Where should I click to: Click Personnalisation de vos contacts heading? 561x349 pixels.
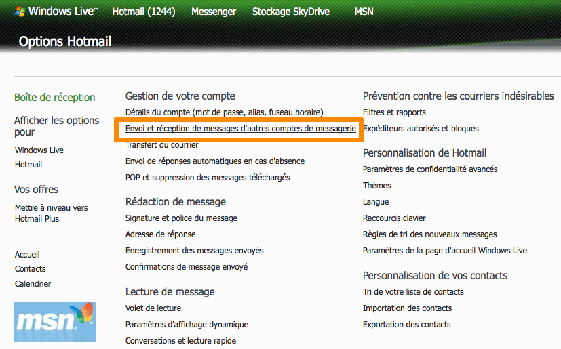(x=435, y=276)
